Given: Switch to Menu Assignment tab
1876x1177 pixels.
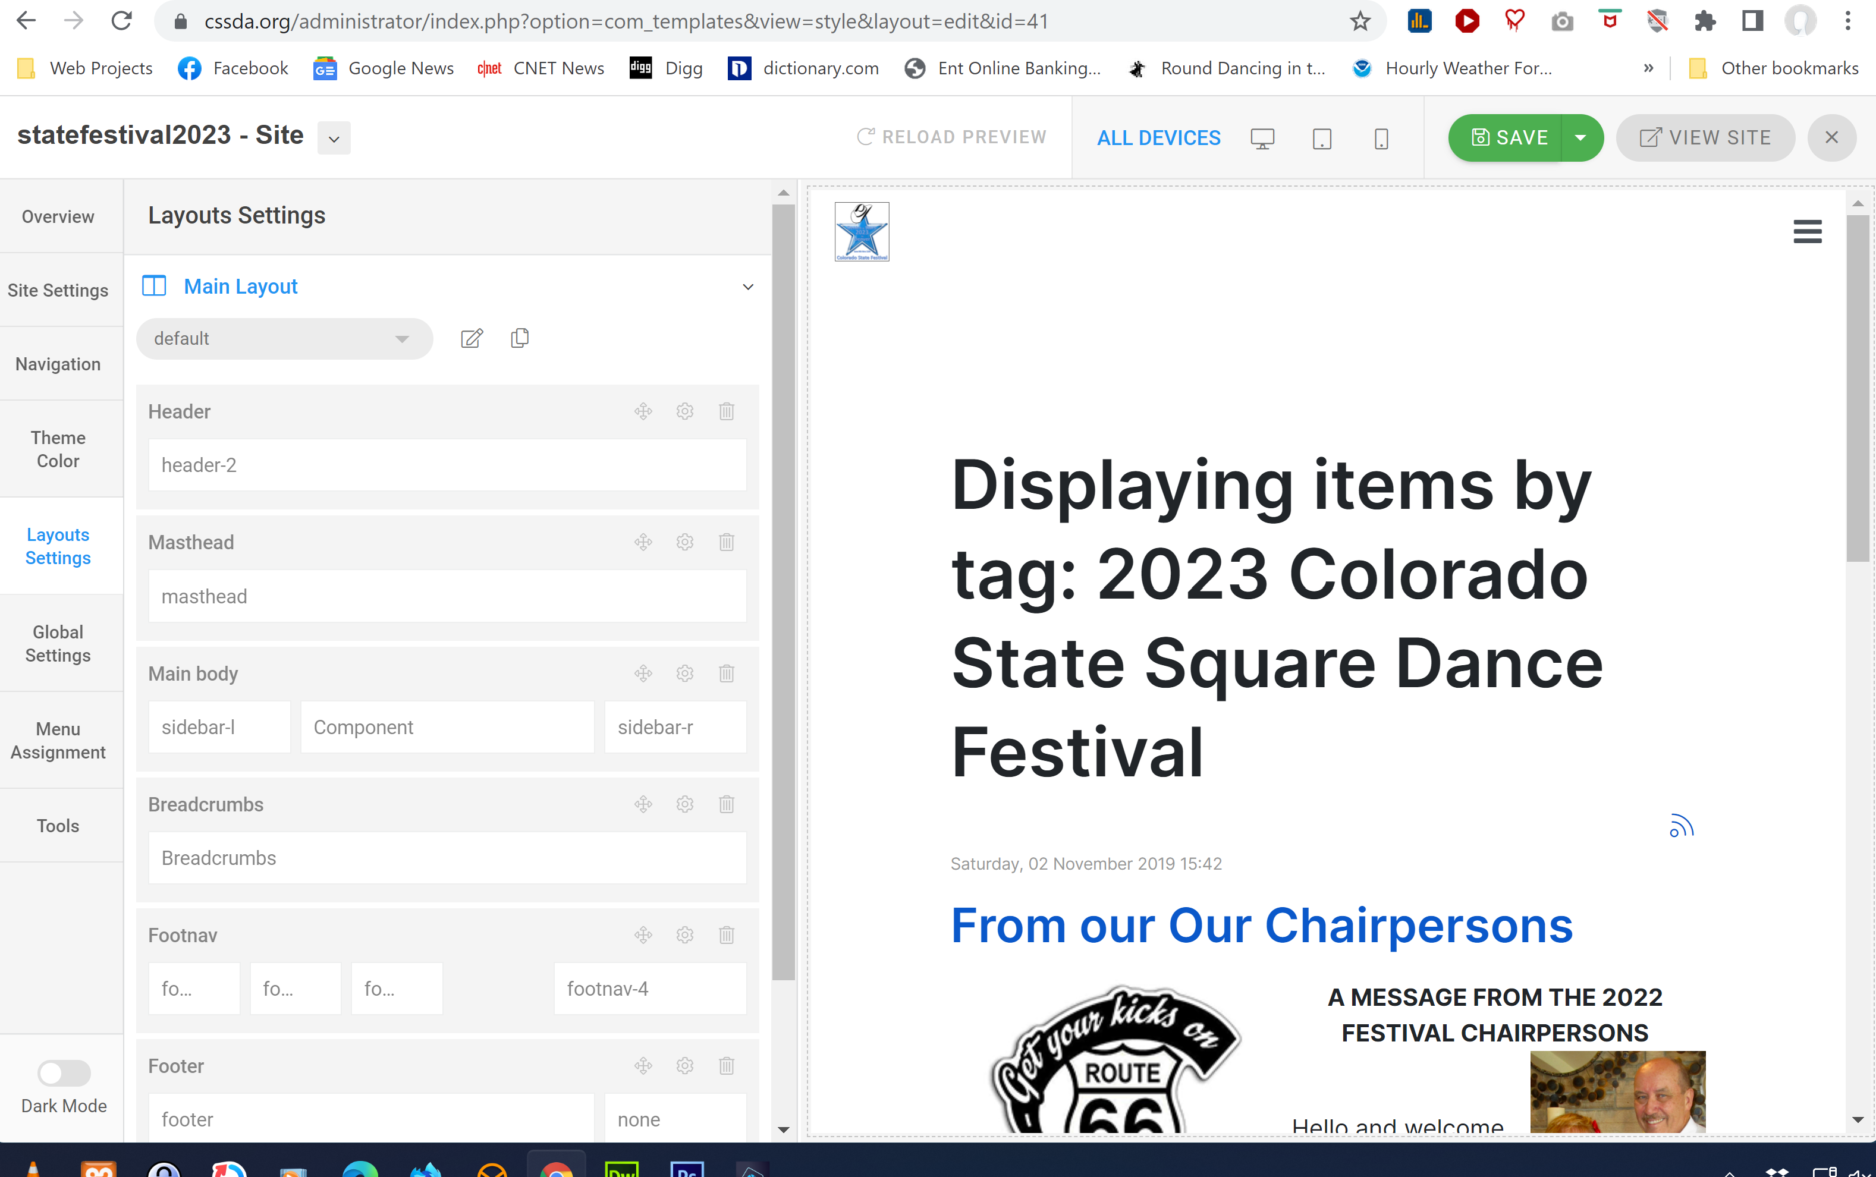Looking at the screenshot, I should [58, 740].
